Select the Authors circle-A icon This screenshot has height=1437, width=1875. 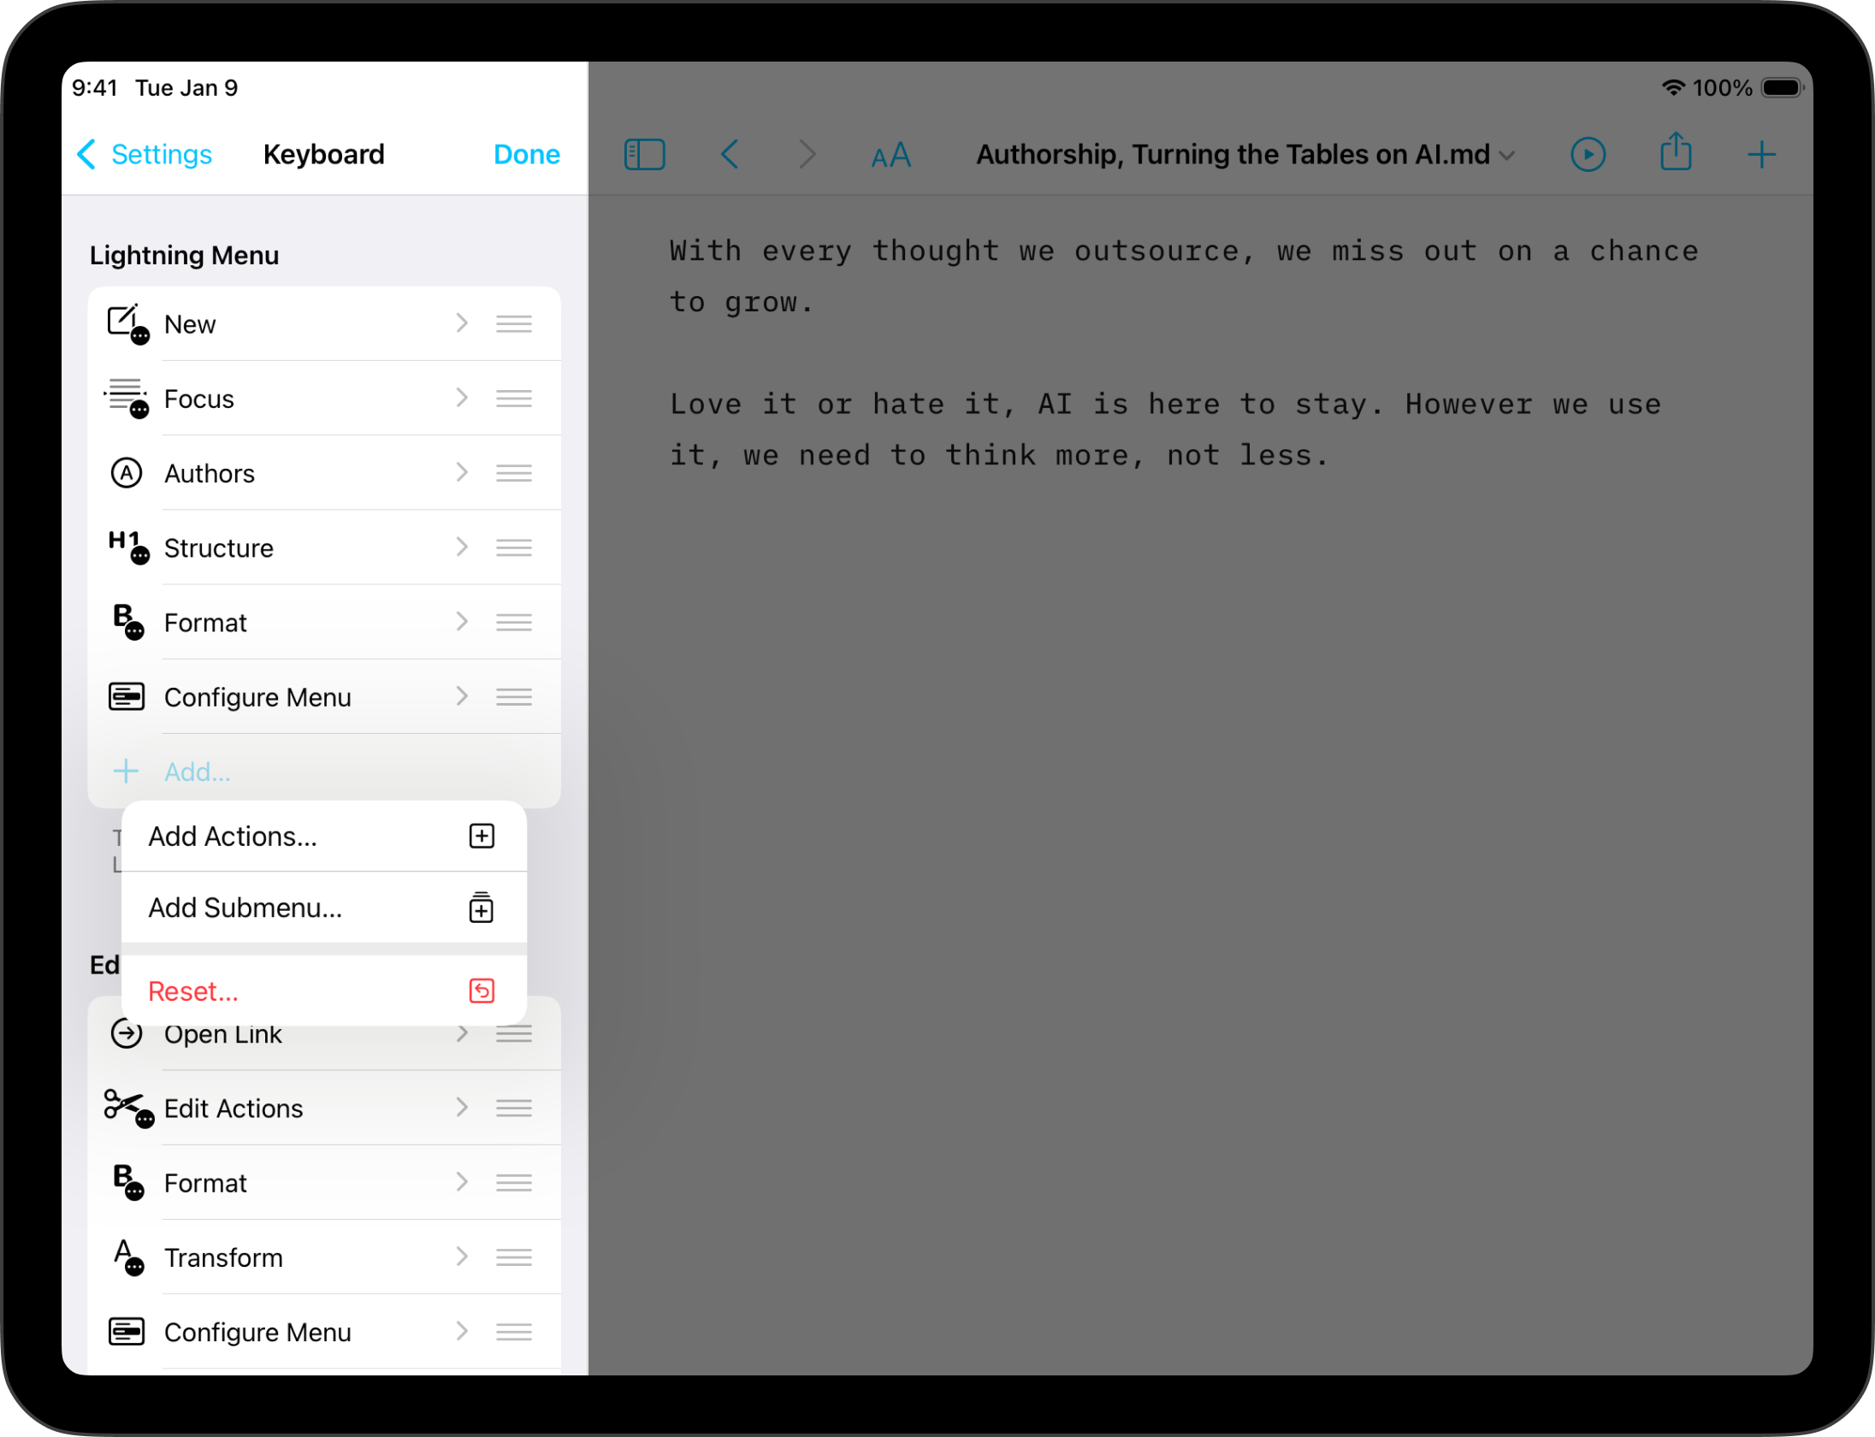coord(126,471)
